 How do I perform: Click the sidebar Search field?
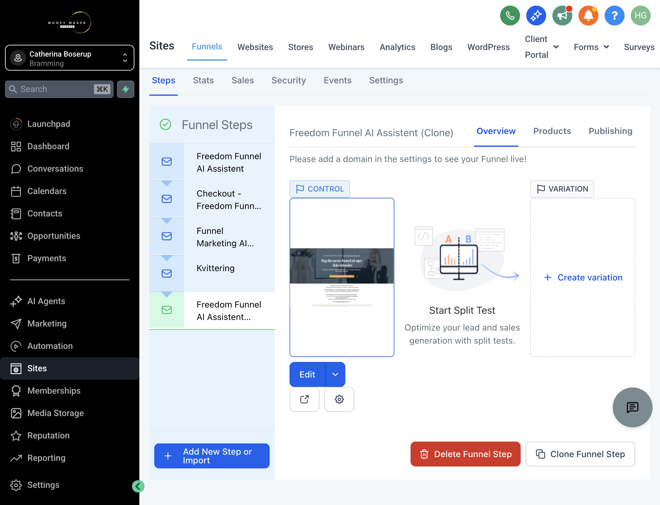tap(59, 89)
